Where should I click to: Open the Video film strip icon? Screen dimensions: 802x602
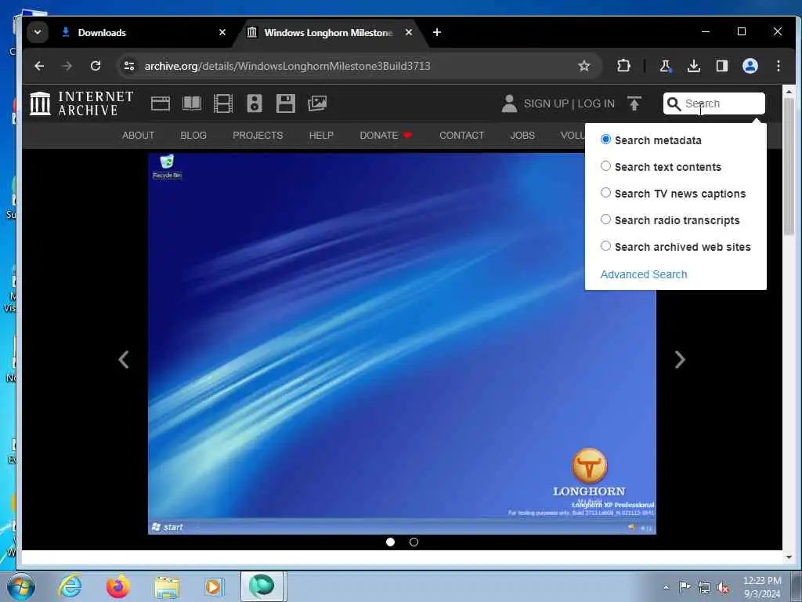223,103
